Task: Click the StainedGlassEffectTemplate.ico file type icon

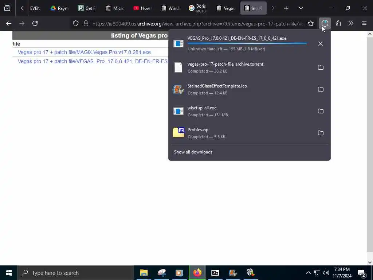Action: coord(178,90)
